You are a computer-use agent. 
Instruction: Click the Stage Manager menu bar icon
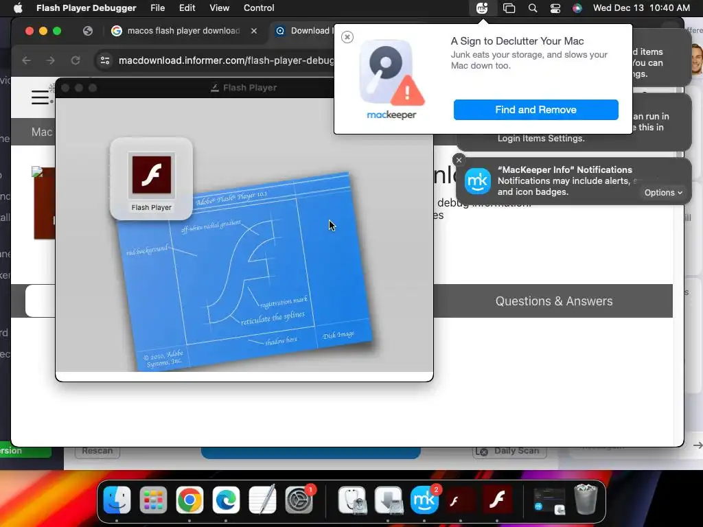[x=509, y=8]
